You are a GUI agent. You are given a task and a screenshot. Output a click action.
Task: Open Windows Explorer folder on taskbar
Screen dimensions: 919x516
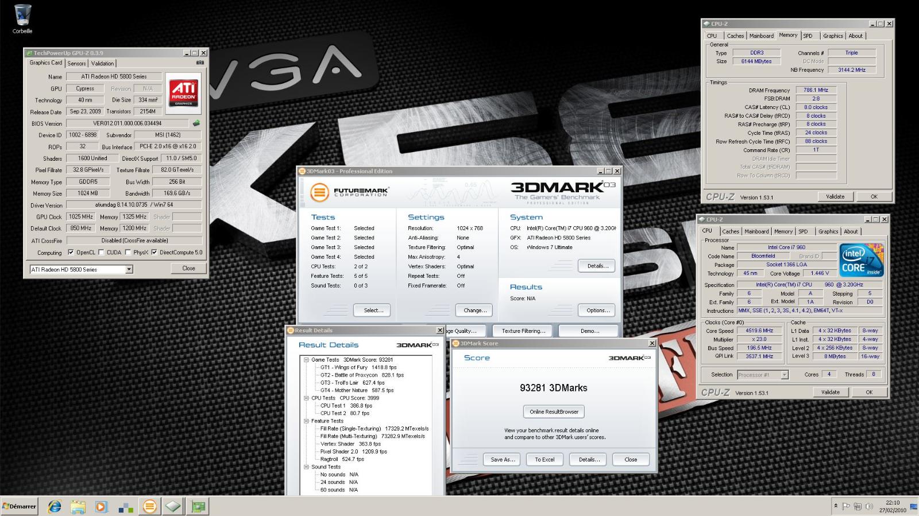pyautogui.click(x=78, y=506)
